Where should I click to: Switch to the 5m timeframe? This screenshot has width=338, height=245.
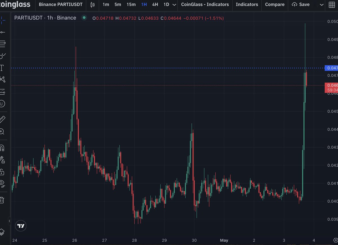click(x=118, y=4)
